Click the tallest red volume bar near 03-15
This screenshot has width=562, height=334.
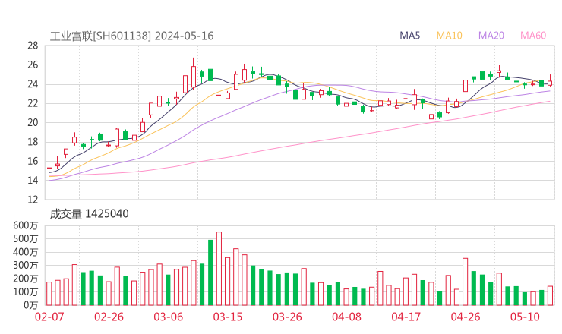[219, 269]
